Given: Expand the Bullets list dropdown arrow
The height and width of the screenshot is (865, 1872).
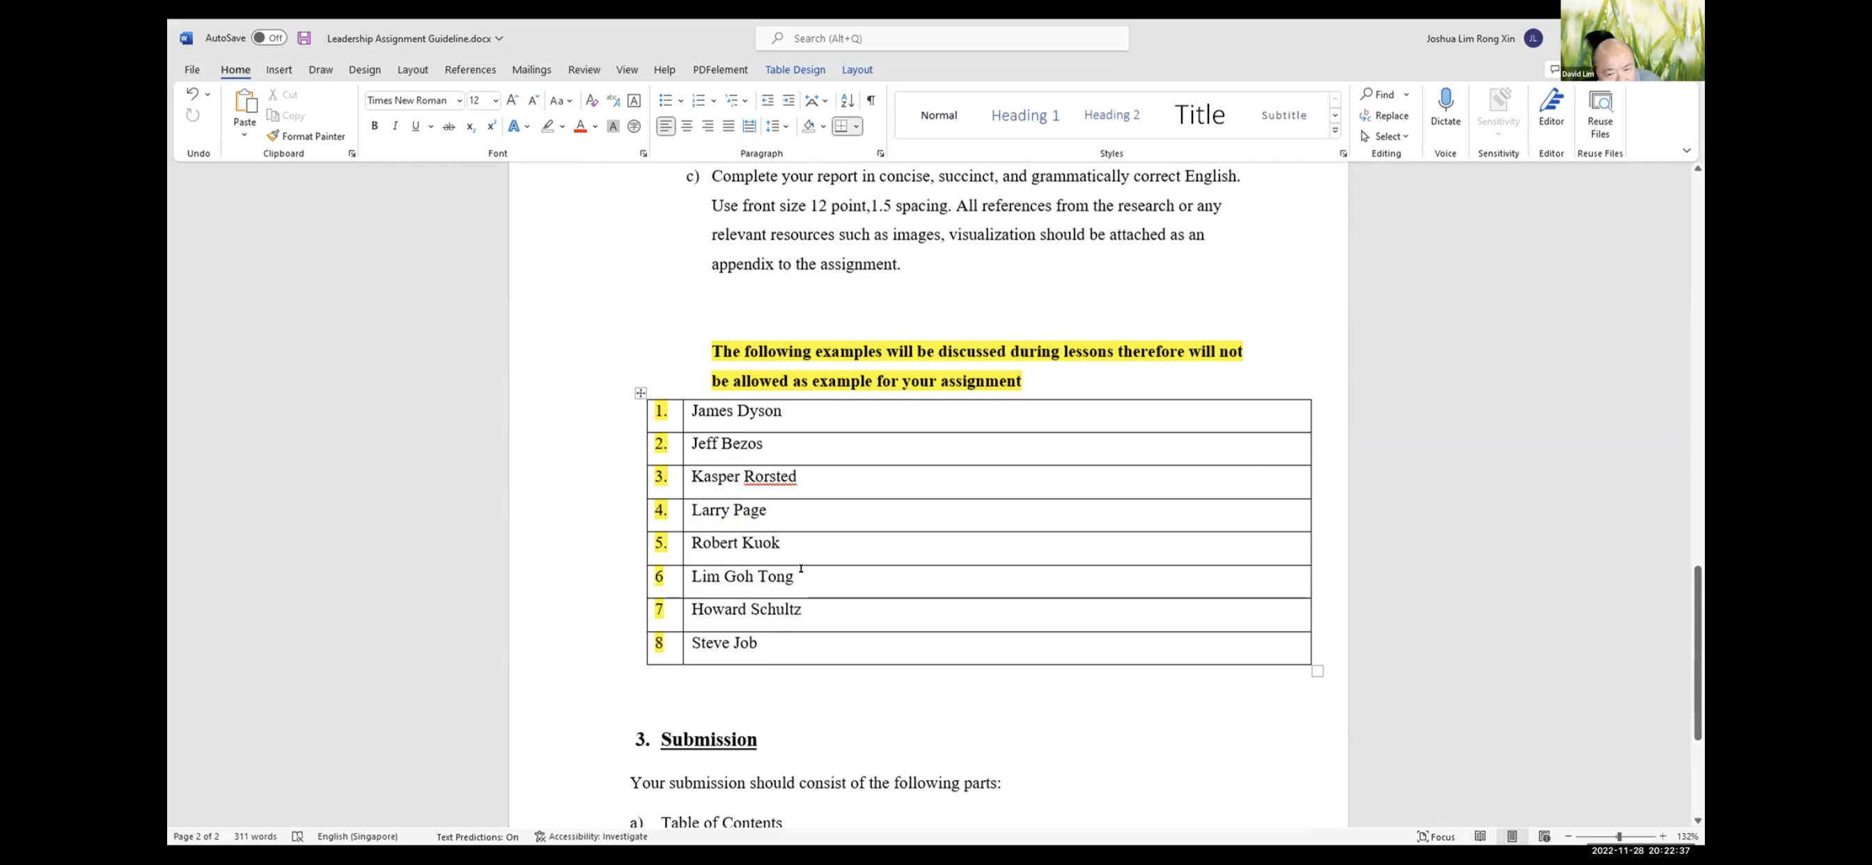Looking at the screenshot, I should point(681,100).
